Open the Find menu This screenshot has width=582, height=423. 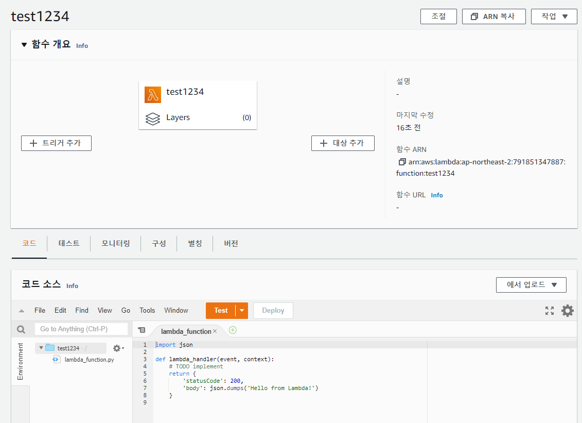[x=82, y=310]
